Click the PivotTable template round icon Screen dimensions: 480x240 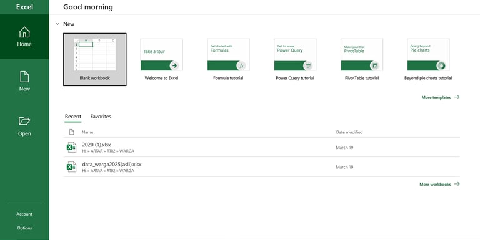pyautogui.click(x=375, y=65)
